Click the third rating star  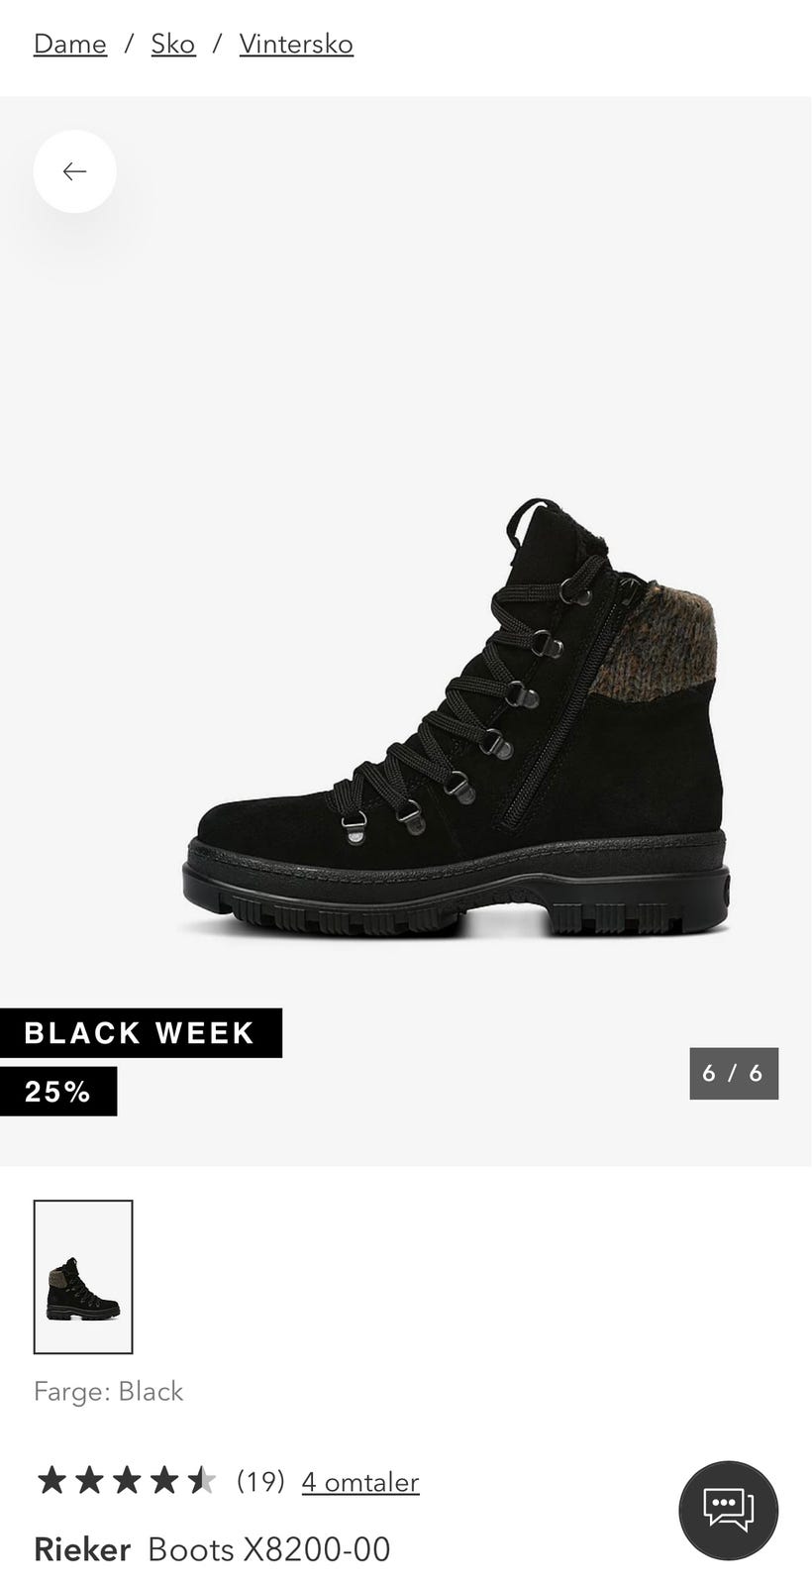(126, 1481)
